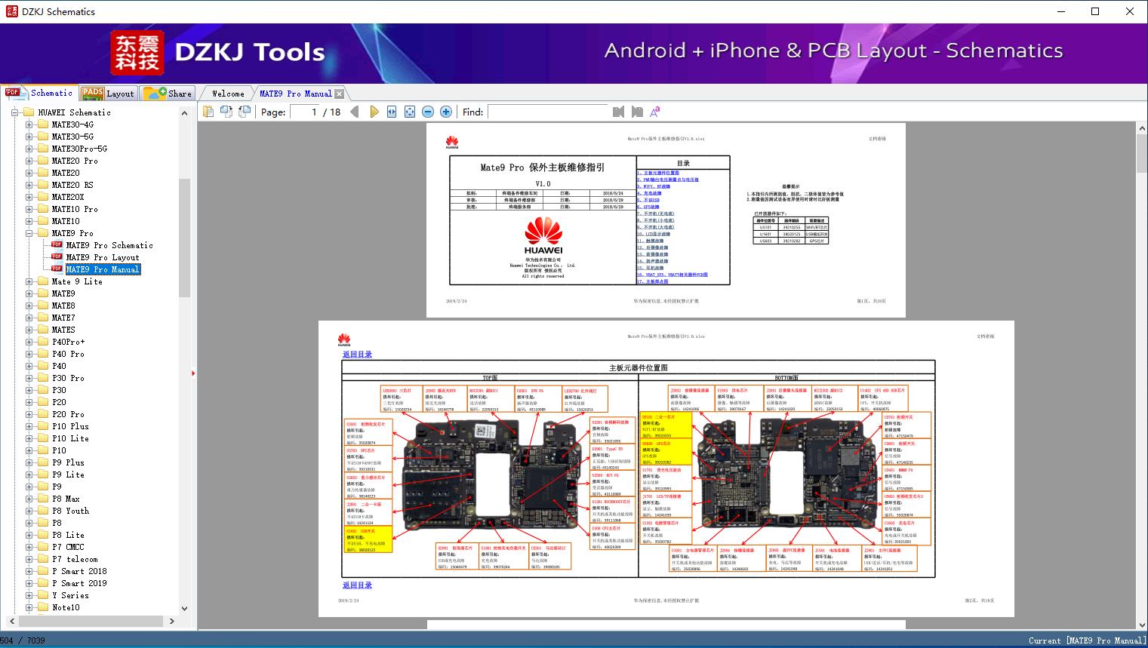Collapse the HUAWEI Schematic root node
The image size is (1148, 648).
point(14,112)
